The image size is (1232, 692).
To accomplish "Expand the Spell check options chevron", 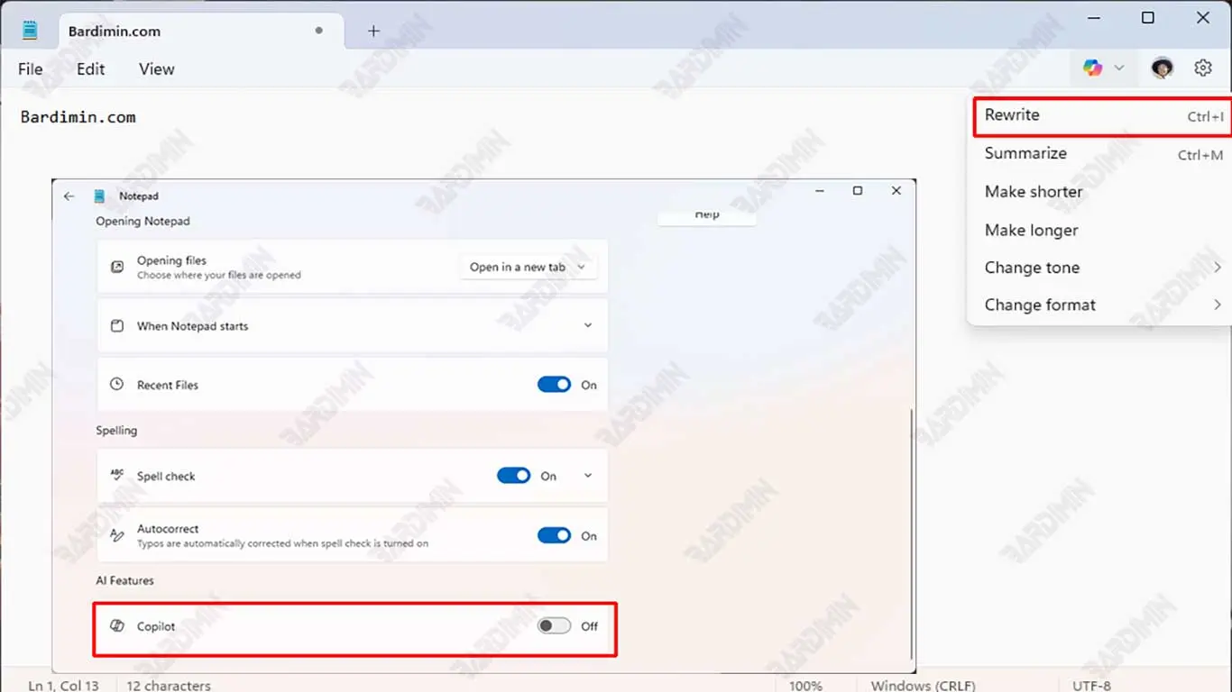I will pyautogui.click(x=587, y=476).
